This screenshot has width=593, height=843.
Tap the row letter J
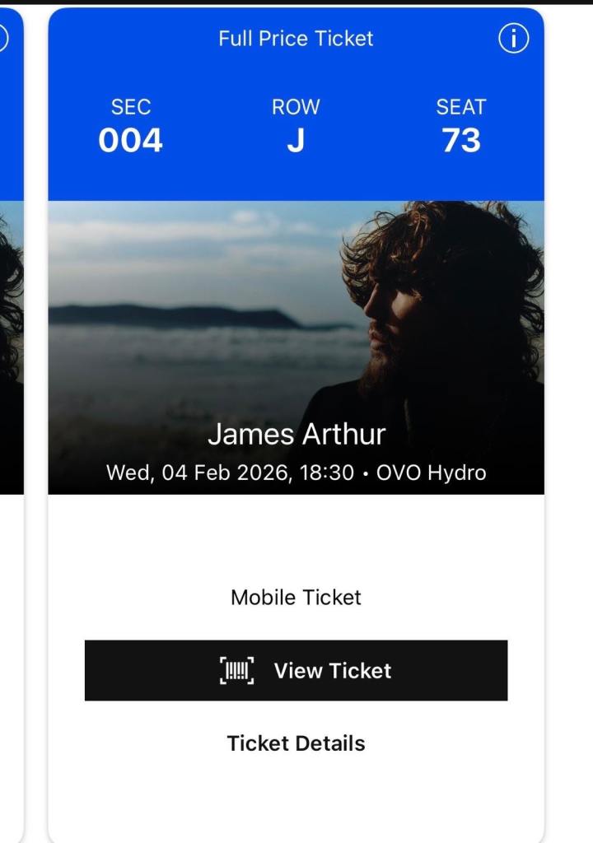coord(296,141)
